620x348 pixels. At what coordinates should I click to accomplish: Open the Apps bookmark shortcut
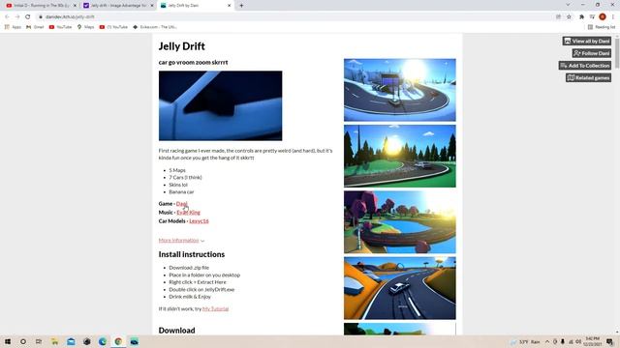pos(13,27)
